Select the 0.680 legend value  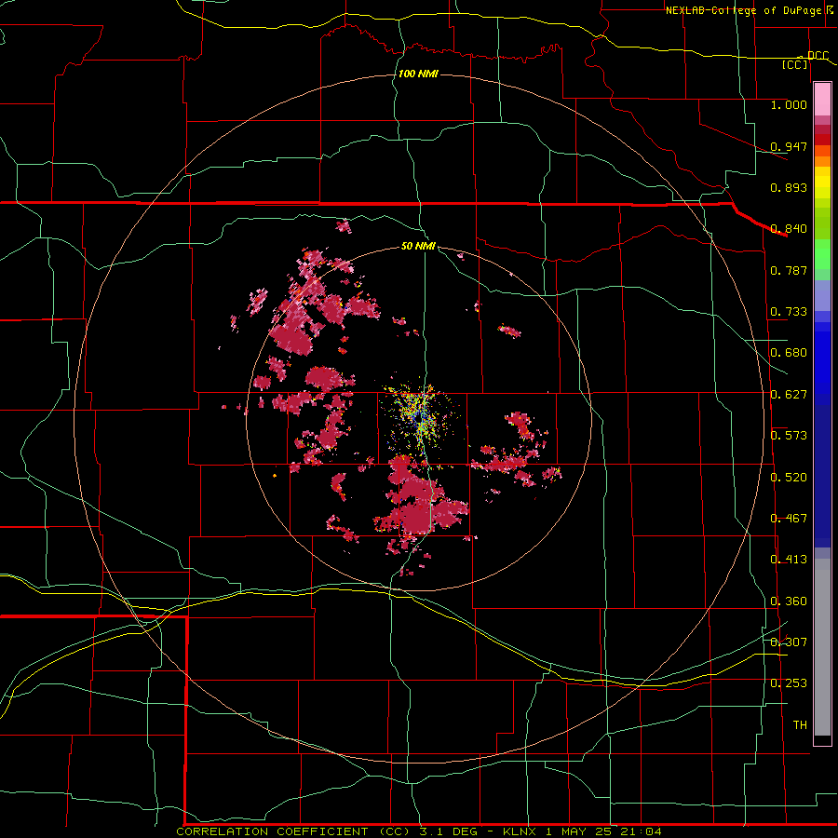pyautogui.click(x=789, y=353)
